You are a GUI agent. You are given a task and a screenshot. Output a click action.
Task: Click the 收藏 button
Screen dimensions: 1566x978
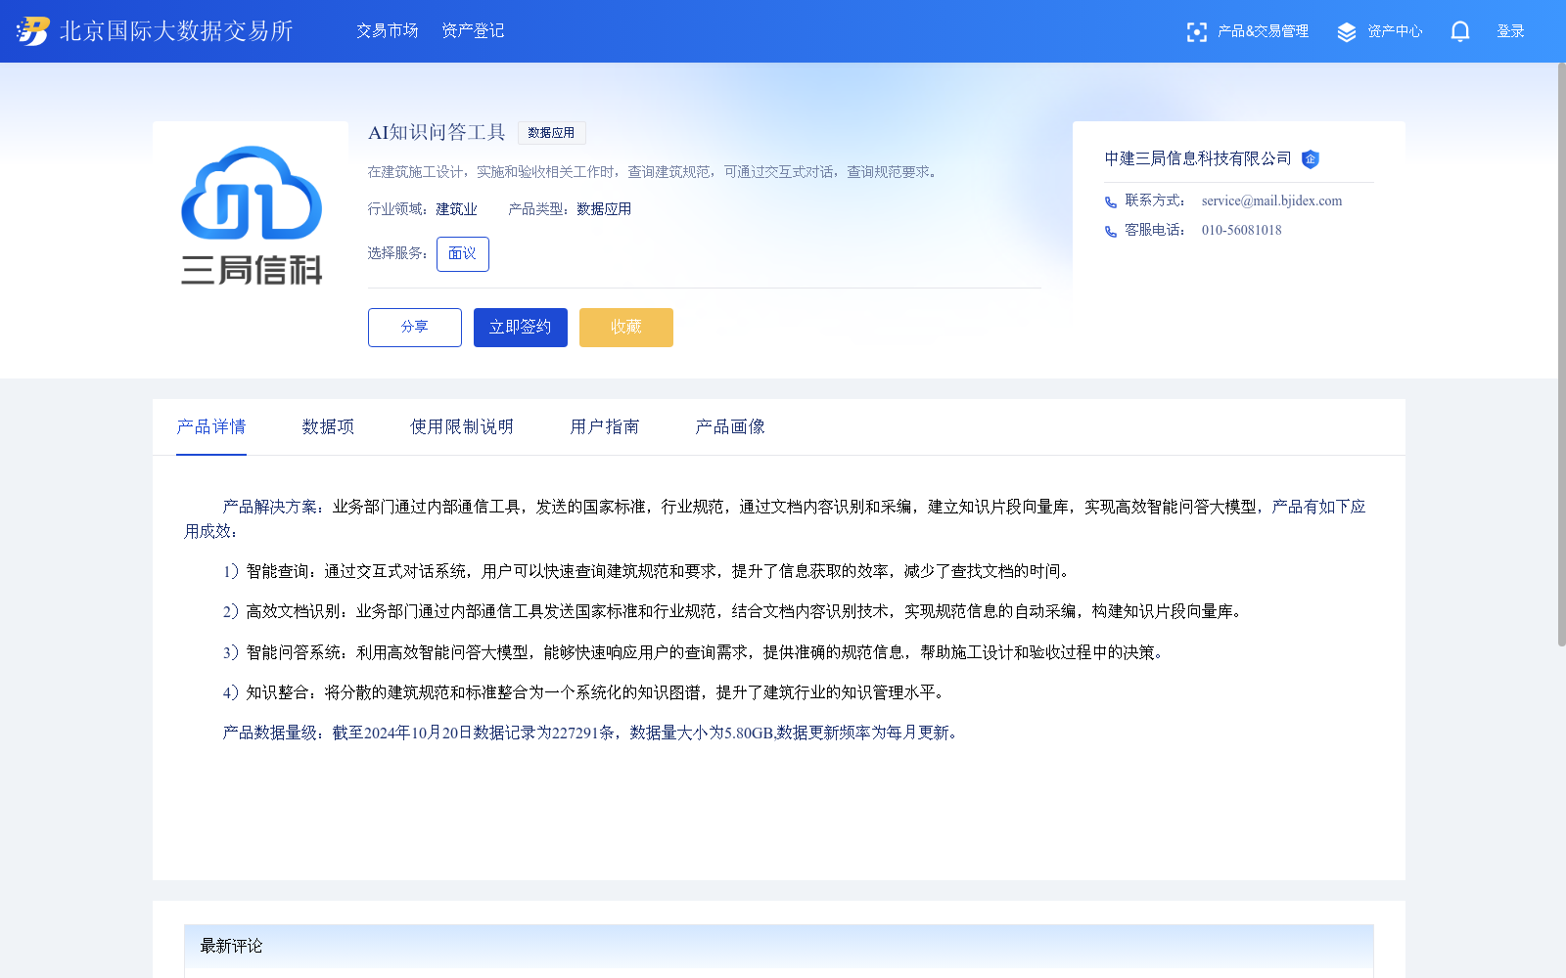(626, 328)
